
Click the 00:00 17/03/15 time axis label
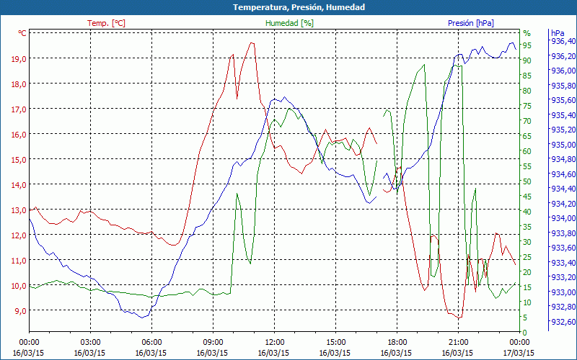pos(518,348)
